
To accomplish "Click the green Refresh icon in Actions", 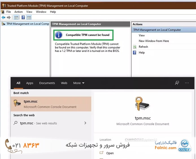I will (135, 47).
